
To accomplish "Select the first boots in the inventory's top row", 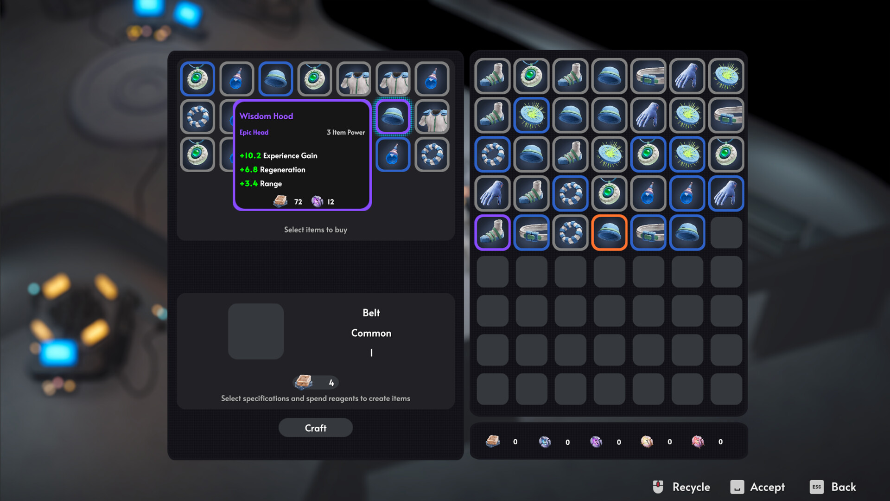I will (492, 76).
